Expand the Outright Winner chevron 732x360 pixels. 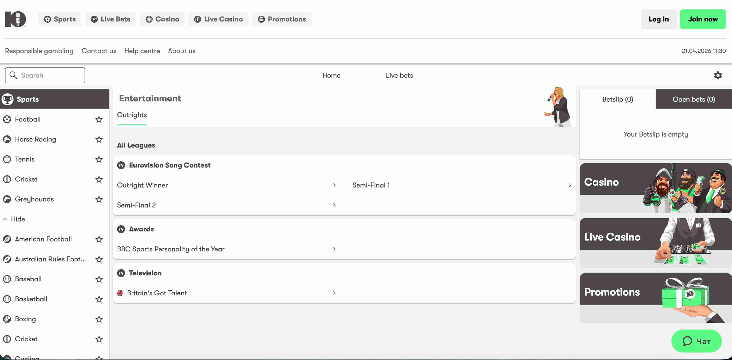[334, 185]
